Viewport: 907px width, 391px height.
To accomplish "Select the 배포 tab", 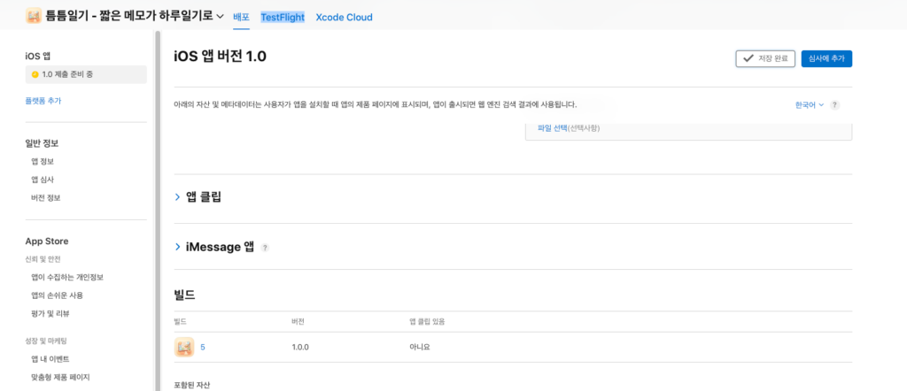I will [x=241, y=17].
